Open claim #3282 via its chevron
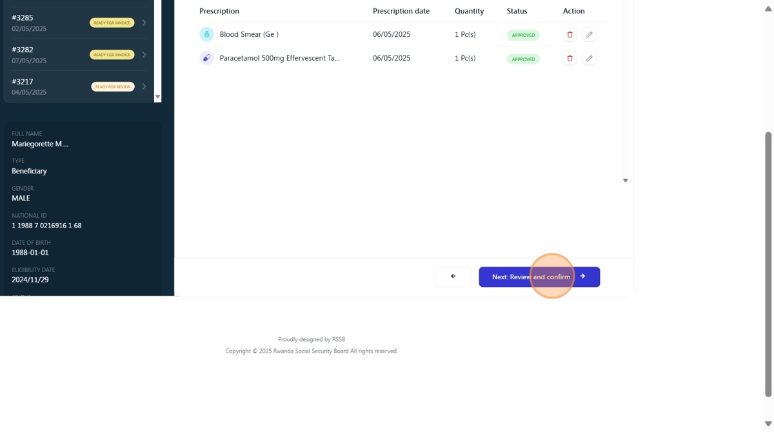 (x=144, y=55)
